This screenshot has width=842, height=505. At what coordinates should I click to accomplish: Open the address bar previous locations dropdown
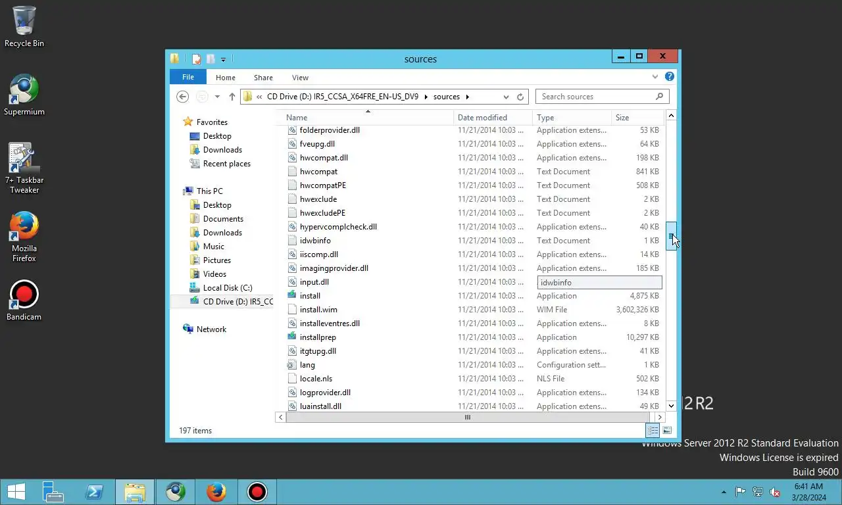pos(505,97)
